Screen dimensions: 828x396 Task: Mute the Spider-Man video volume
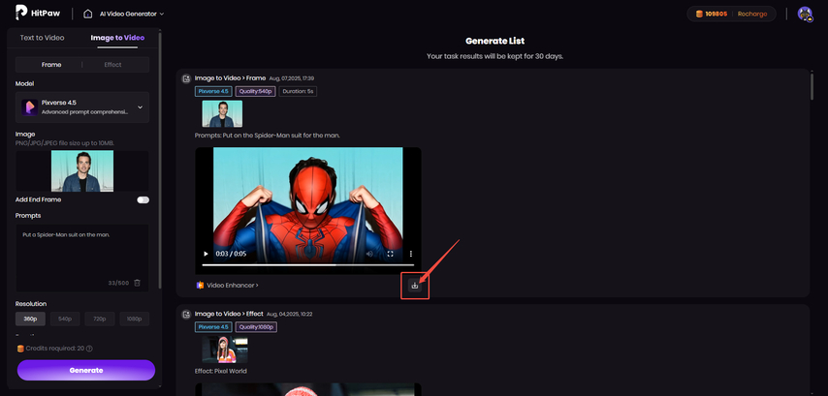pos(369,254)
